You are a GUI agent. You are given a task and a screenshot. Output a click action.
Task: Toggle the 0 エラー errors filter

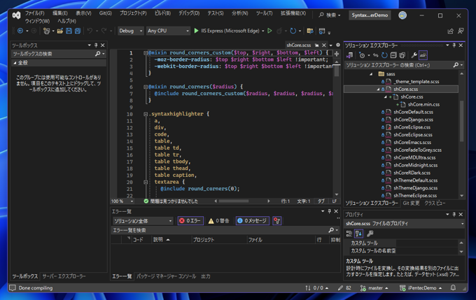[x=190, y=221]
